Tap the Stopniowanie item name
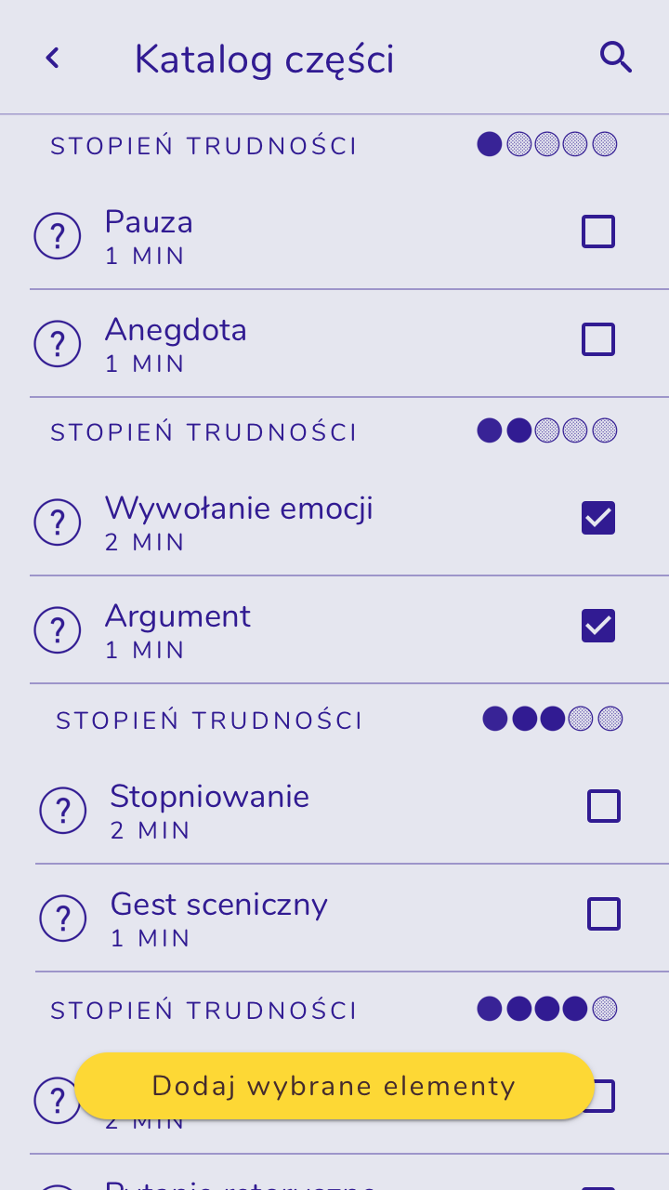This screenshot has width=669, height=1190. [x=210, y=797]
